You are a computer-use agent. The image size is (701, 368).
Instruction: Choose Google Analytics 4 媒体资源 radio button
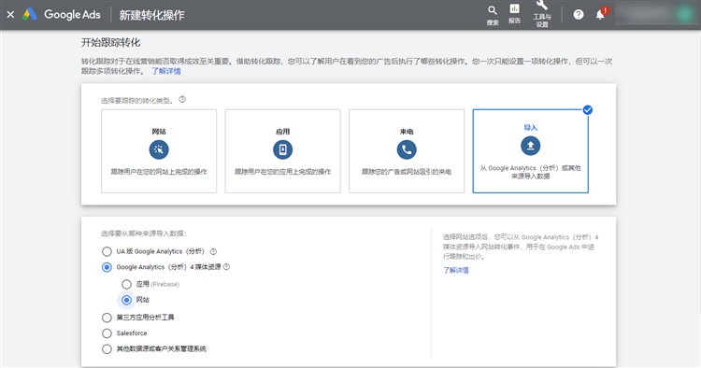pos(107,267)
